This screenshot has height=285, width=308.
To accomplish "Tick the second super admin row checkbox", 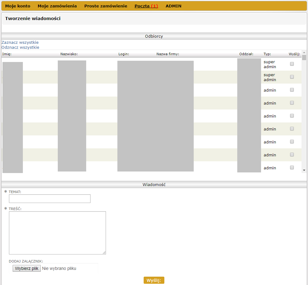I will [292, 77].
